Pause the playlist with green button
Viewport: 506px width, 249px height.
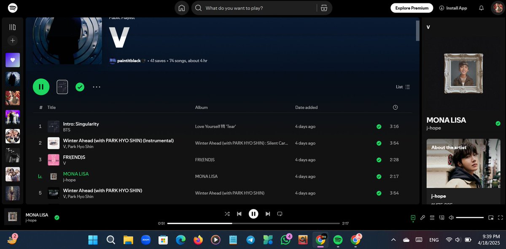(x=41, y=87)
